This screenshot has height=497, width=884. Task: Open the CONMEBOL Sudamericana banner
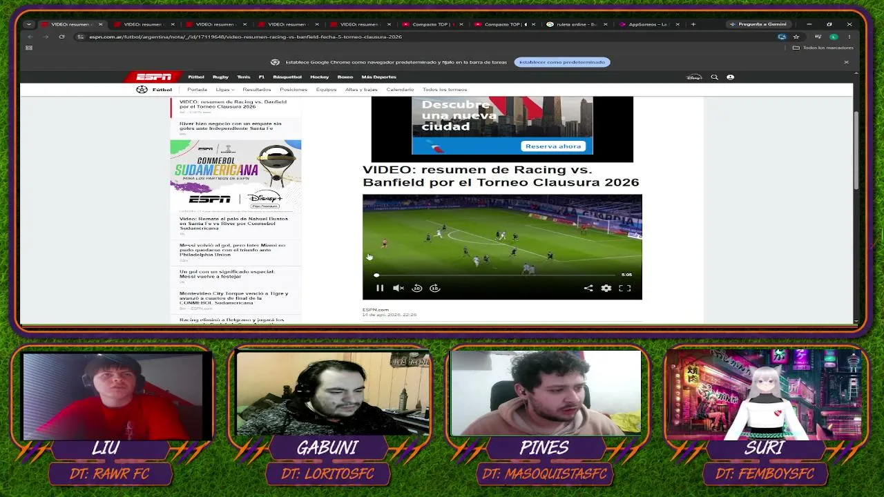pos(236,175)
